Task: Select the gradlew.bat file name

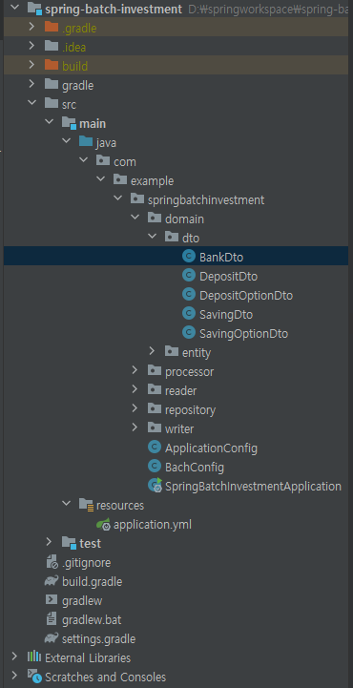Action: (92, 620)
